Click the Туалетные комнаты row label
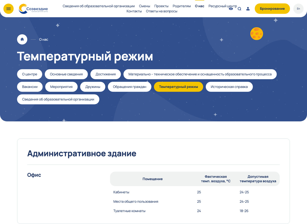The image size is (307, 224). pyautogui.click(x=129, y=211)
